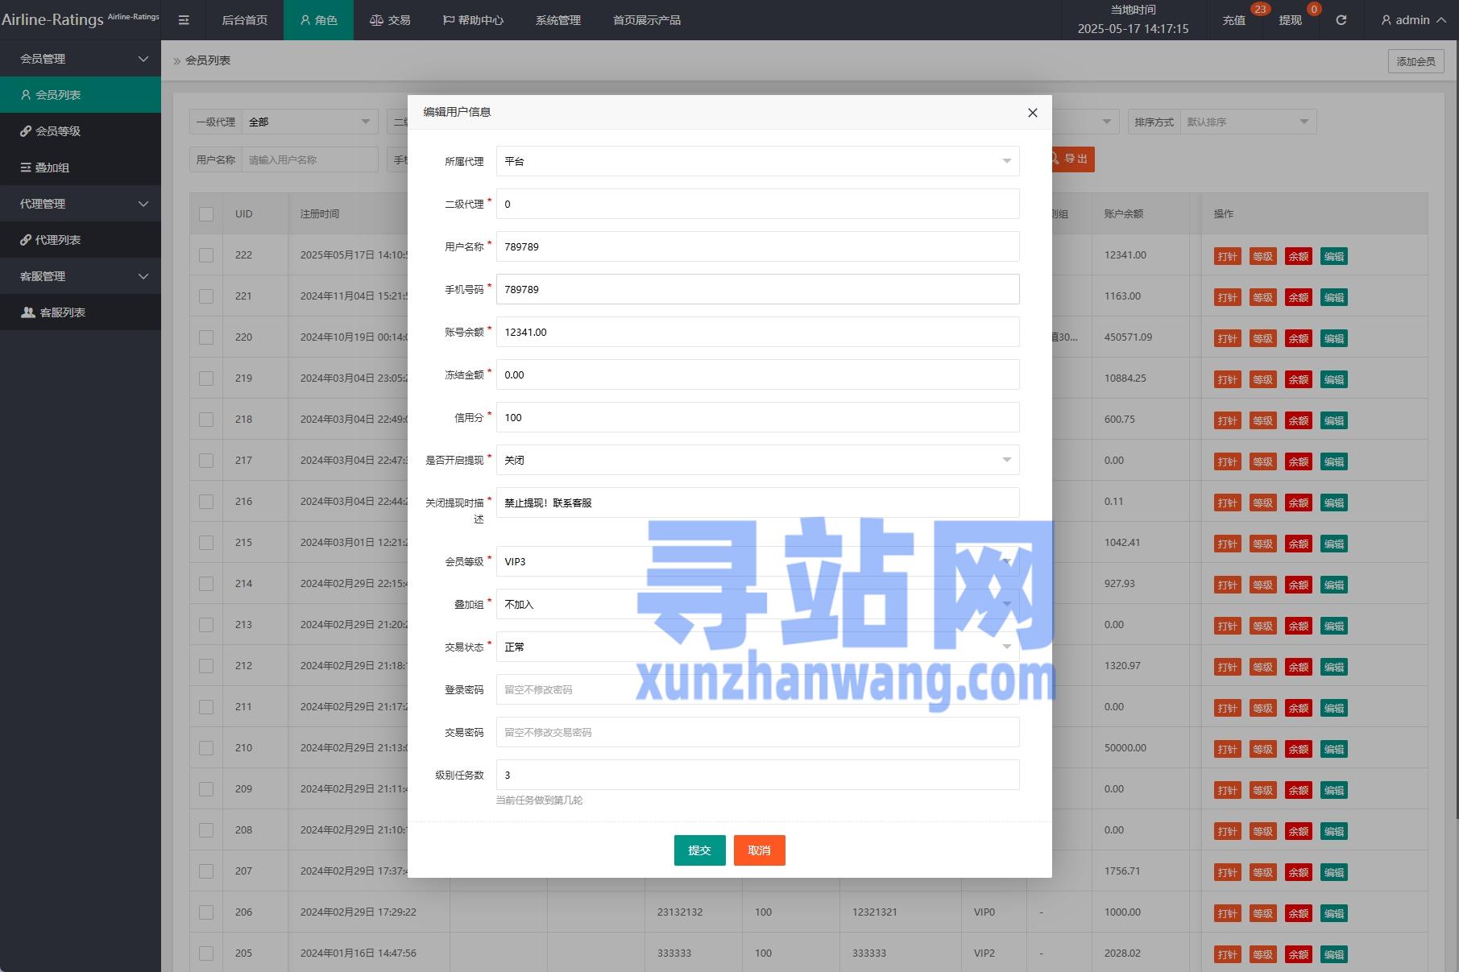Tick the checkbox for UID 219
The image size is (1459, 972).
206,378
